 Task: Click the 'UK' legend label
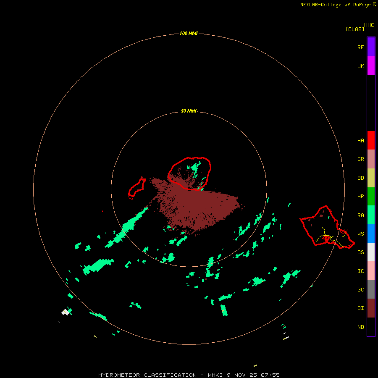click(360, 66)
